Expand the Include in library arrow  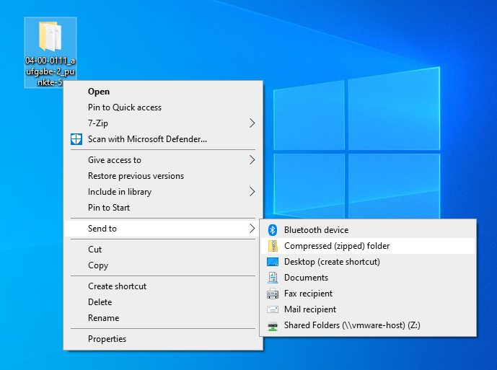pyautogui.click(x=252, y=192)
